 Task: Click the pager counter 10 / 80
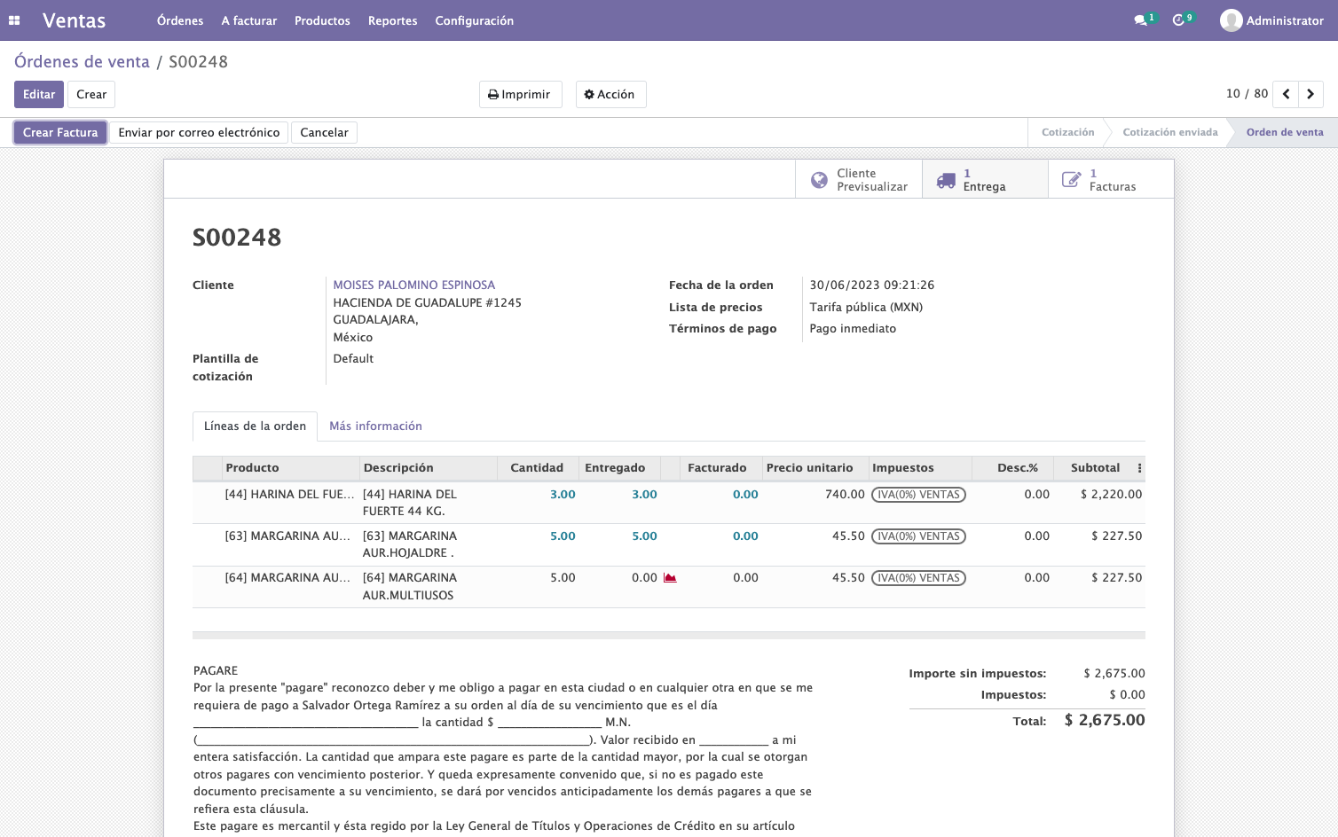click(x=1247, y=94)
